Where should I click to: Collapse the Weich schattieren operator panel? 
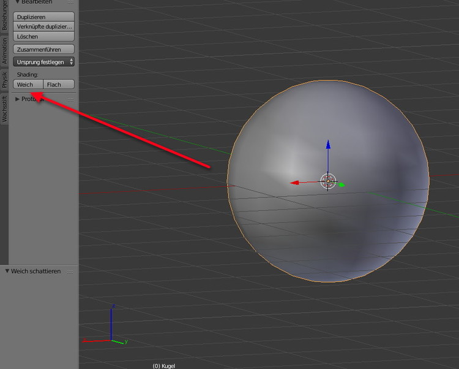pos(7,271)
